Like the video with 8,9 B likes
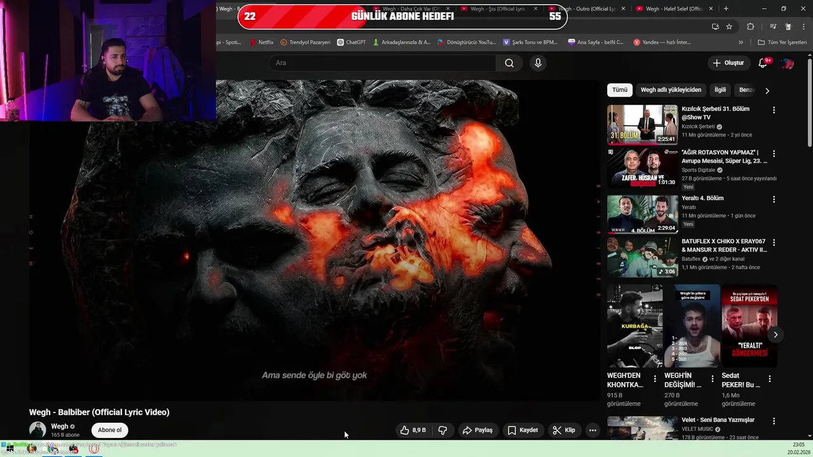The image size is (813, 457). pyautogui.click(x=413, y=430)
